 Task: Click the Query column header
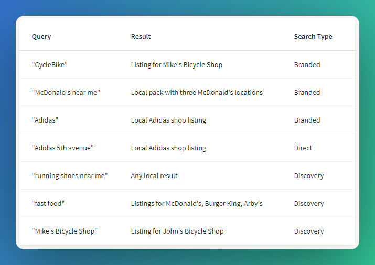coord(41,37)
